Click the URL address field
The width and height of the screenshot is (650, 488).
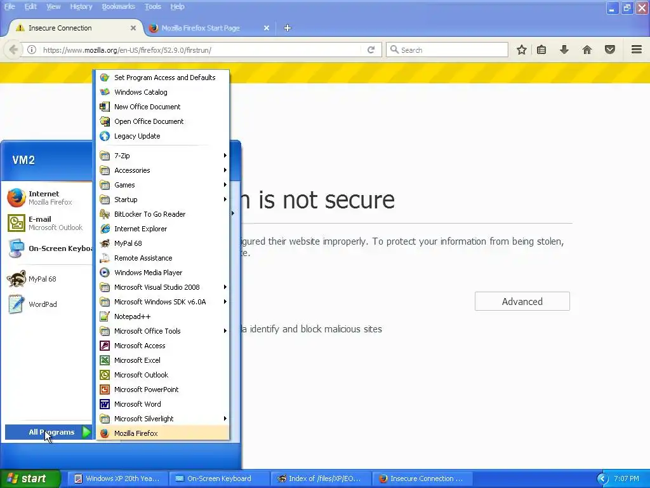pyautogui.click(x=201, y=50)
